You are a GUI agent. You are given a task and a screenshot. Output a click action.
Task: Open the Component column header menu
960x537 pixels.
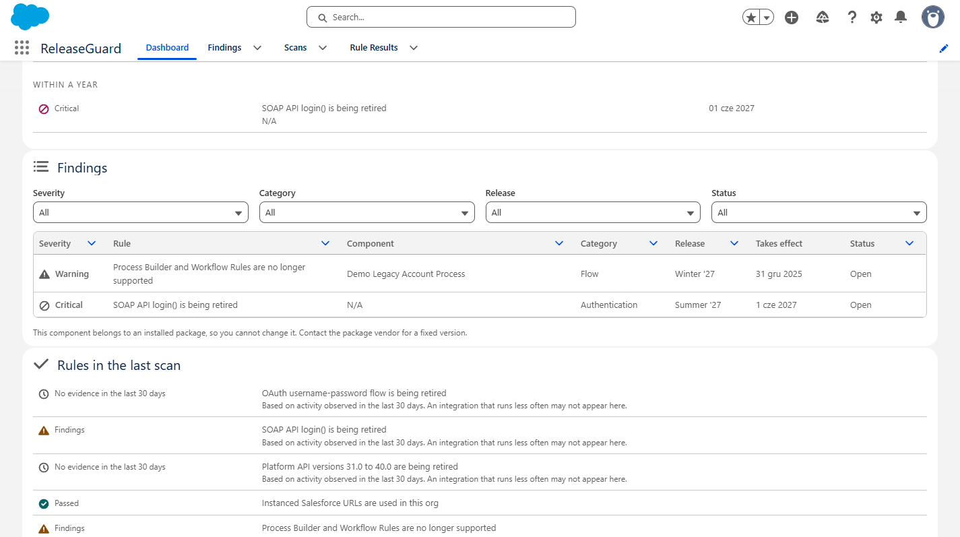click(559, 243)
